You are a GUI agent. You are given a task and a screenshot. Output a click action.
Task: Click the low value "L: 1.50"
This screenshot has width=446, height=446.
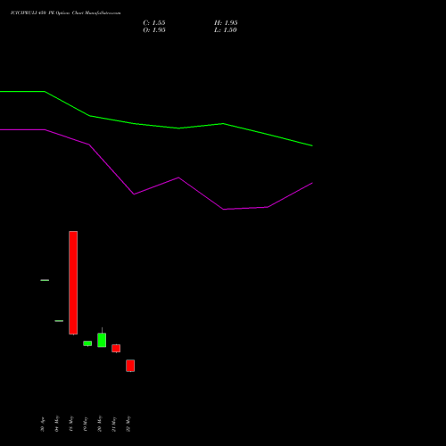click(226, 30)
